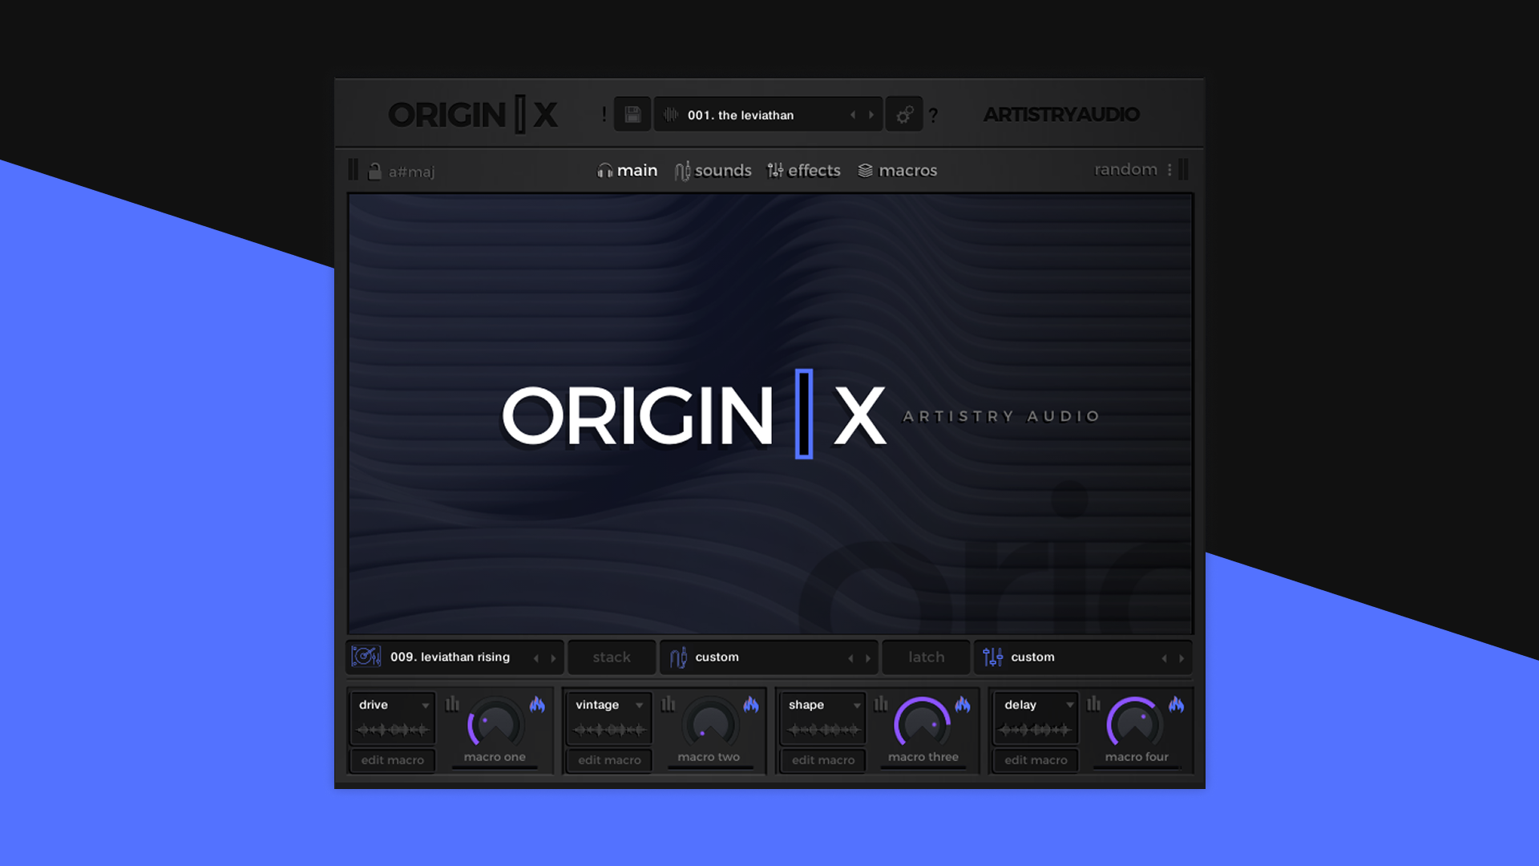Click the turntable icon beside leviathan rising
Screen dimensions: 1539x866
coord(367,657)
